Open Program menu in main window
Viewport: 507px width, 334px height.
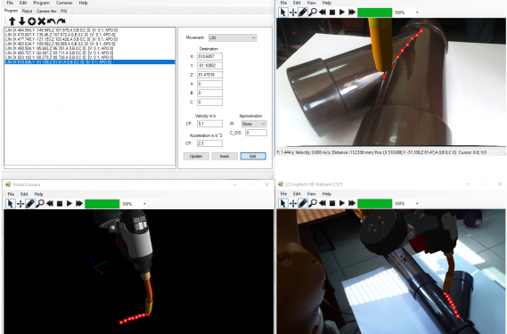tap(41, 3)
